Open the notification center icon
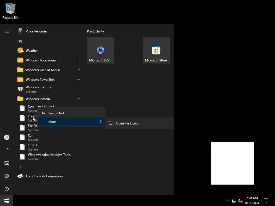 click(266, 201)
